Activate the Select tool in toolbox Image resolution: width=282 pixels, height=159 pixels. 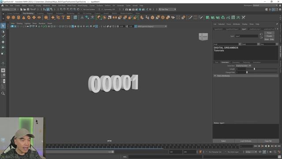[x=3, y=26]
